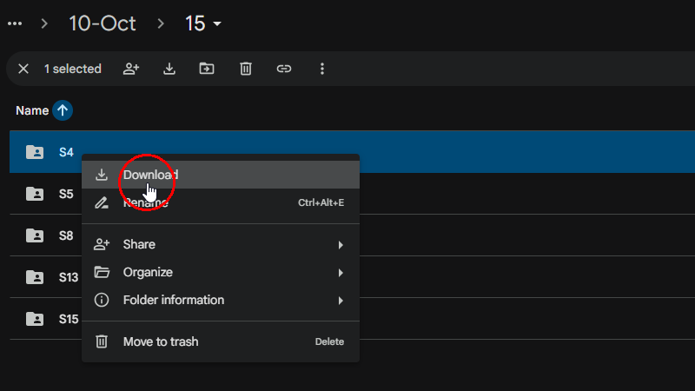
Task: Click the move-to-folder icon in toolbar
Action: tap(207, 69)
